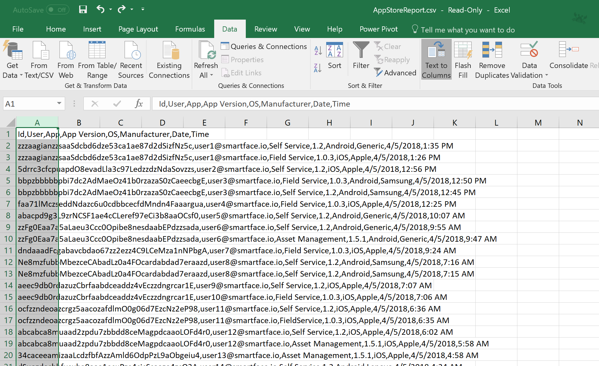This screenshot has width=599, height=366.
Task: Expand the Name Box dropdown arrow
Action: click(x=59, y=104)
